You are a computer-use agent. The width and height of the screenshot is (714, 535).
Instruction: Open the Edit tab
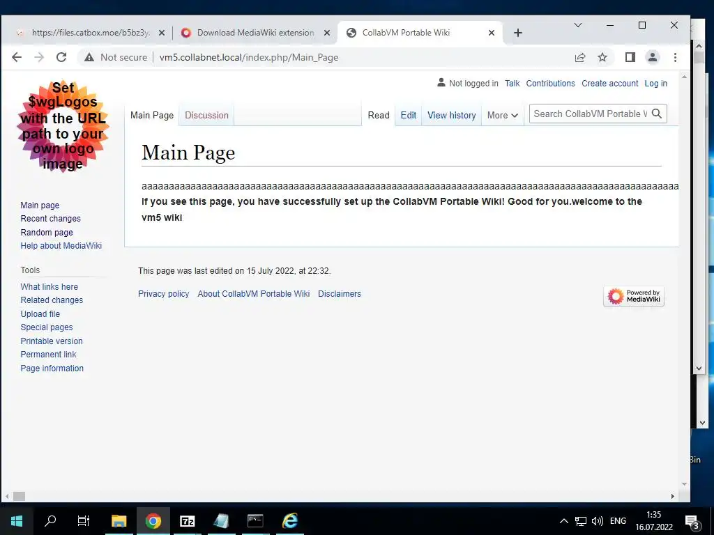coord(409,116)
